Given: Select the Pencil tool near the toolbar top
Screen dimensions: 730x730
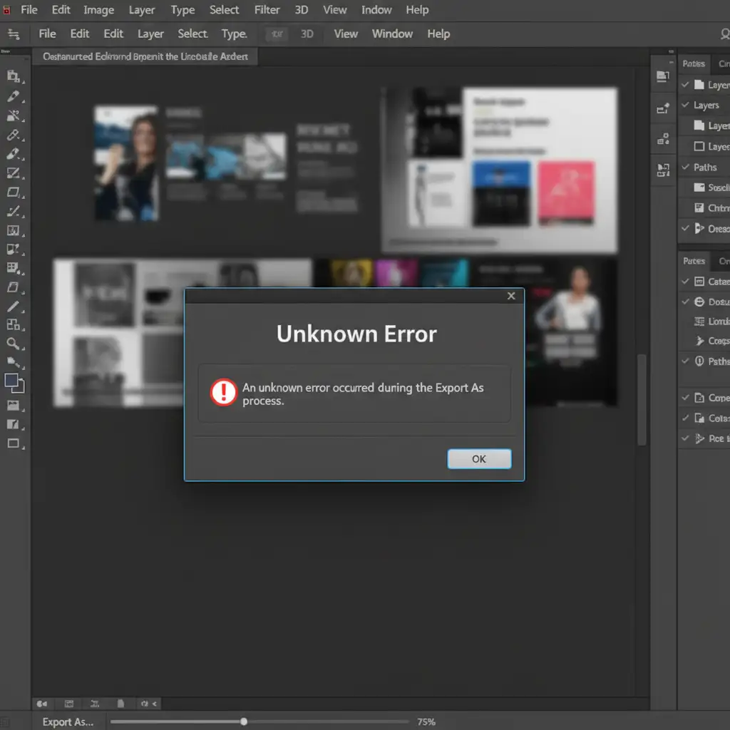Looking at the screenshot, I should 13,96.
